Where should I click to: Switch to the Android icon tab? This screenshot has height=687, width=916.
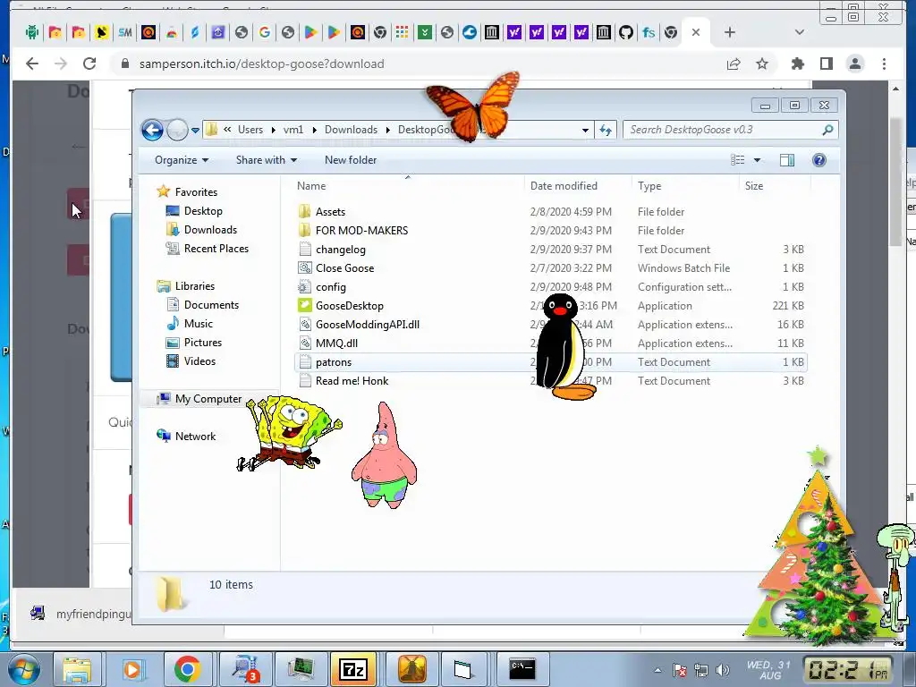[x=32, y=32]
